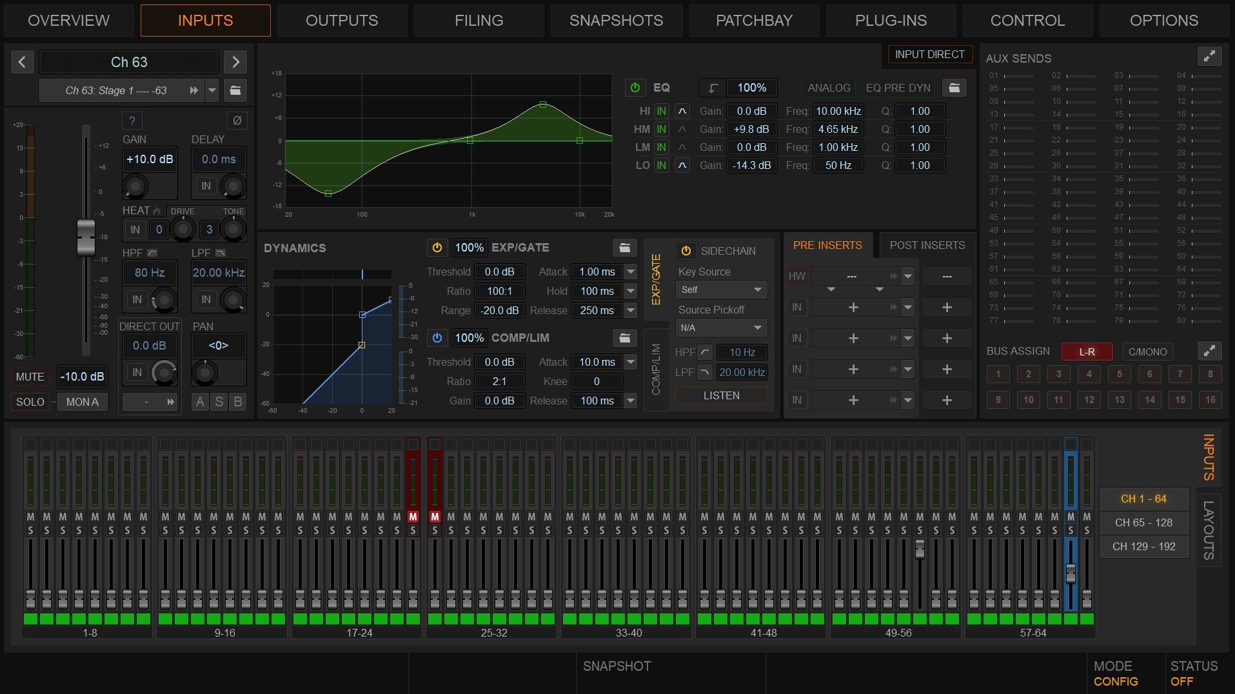Click INPUT DIRECT button
This screenshot has height=694, width=1235.
929,55
